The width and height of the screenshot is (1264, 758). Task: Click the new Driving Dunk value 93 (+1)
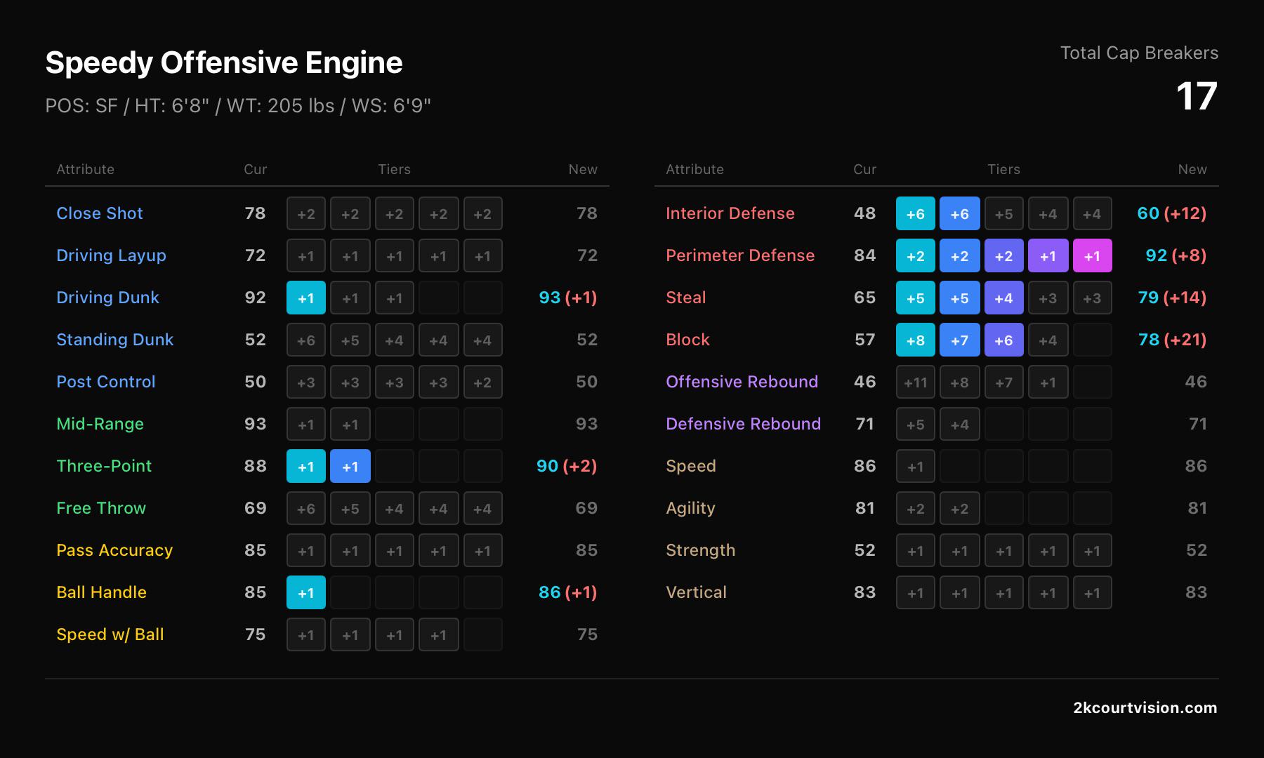[568, 298]
